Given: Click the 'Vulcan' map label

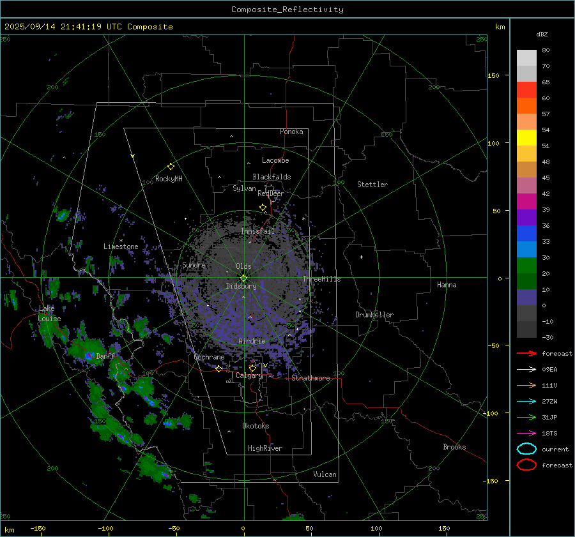Looking at the screenshot, I should 325,474.
